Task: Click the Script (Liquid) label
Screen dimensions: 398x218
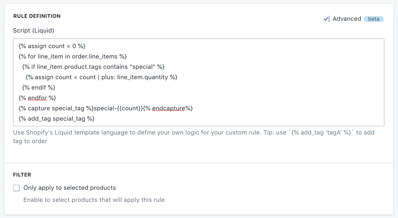Action: coord(34,30)
